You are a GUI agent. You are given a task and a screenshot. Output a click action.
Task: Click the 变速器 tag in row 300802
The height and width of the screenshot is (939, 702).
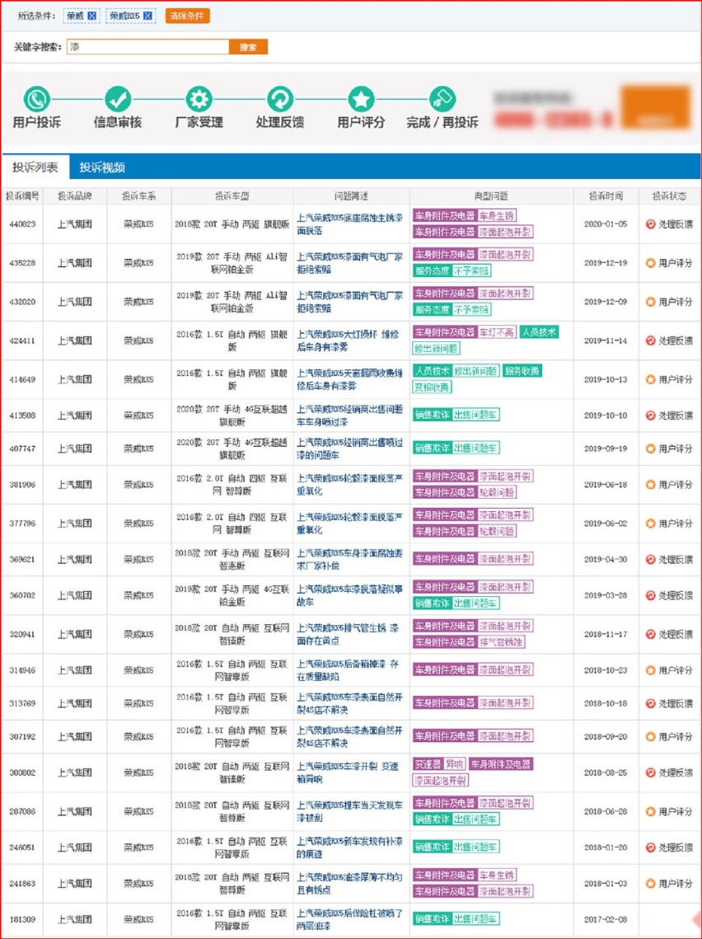pos(428,764)
